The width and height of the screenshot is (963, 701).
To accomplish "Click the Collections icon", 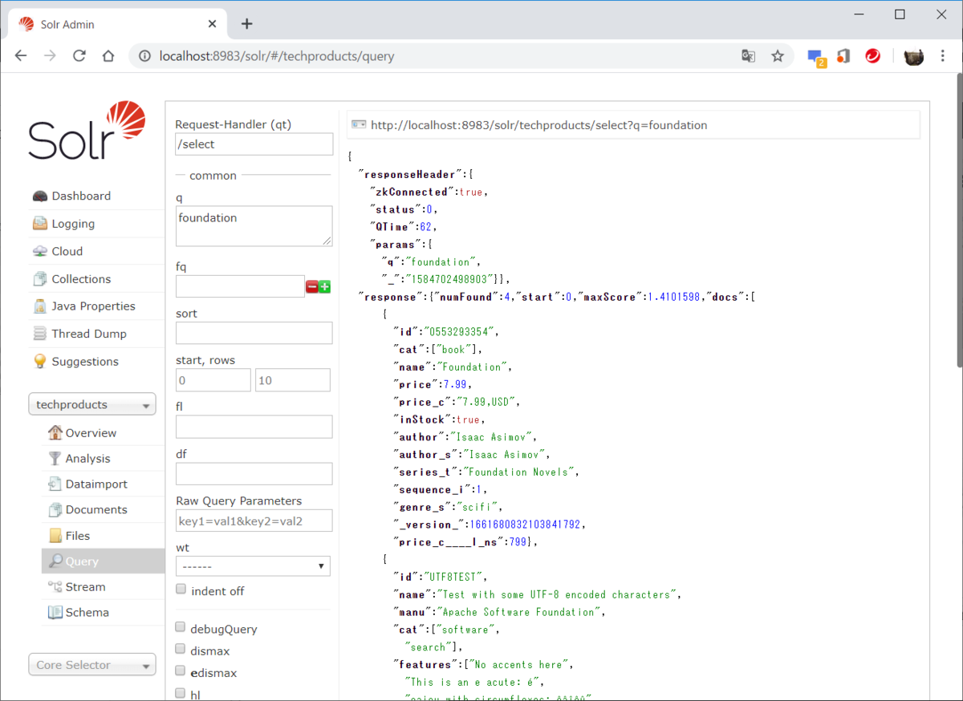I will (40, 279).
